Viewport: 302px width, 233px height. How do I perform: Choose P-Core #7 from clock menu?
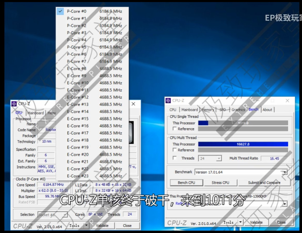point(92,61)
